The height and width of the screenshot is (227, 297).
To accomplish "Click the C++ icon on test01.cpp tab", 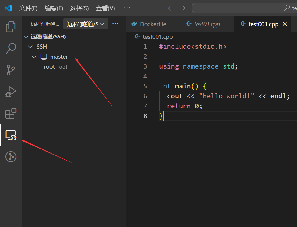I will (189, 24).
